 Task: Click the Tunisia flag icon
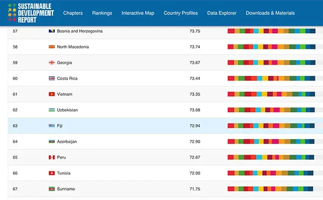pyautogui.click(x=52, y=173)
